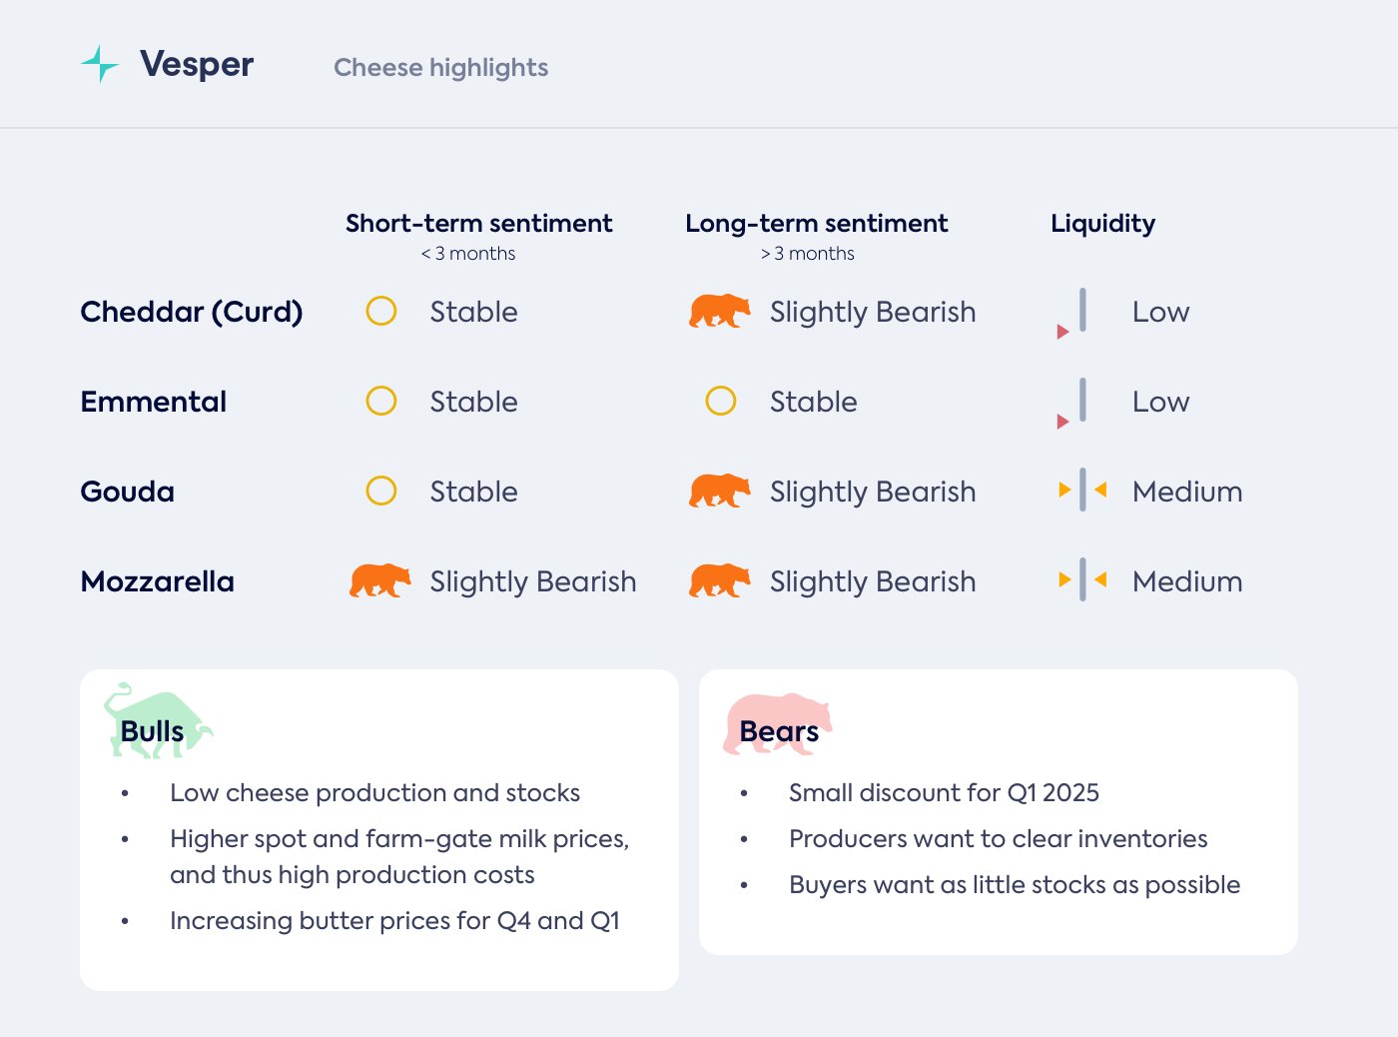
Task: Select Cheddar short-term stable circle
Action: tap(381, 312)
